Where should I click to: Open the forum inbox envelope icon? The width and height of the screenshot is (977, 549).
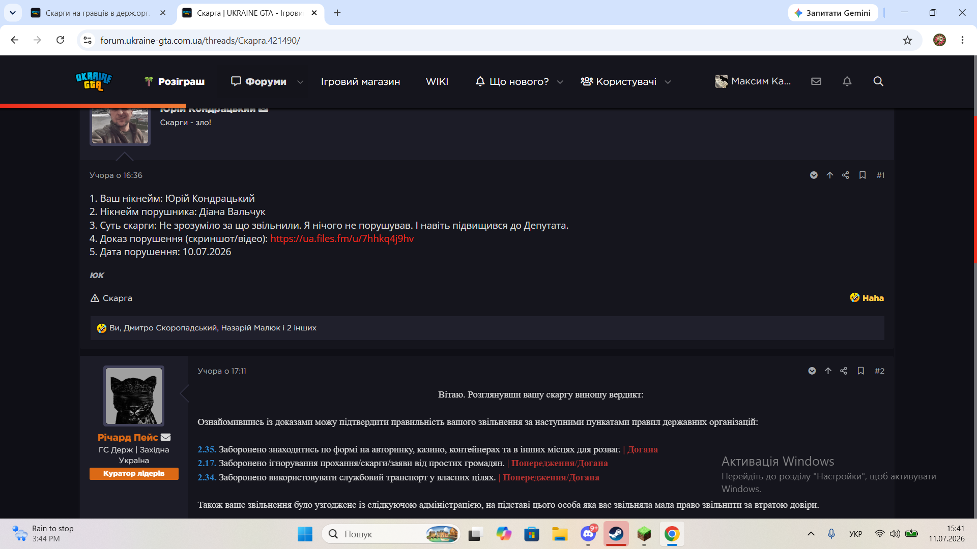(x=816, y=81)
